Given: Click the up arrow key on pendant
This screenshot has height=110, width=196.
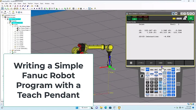Looking at the screenshot, I should click(156, 73).
